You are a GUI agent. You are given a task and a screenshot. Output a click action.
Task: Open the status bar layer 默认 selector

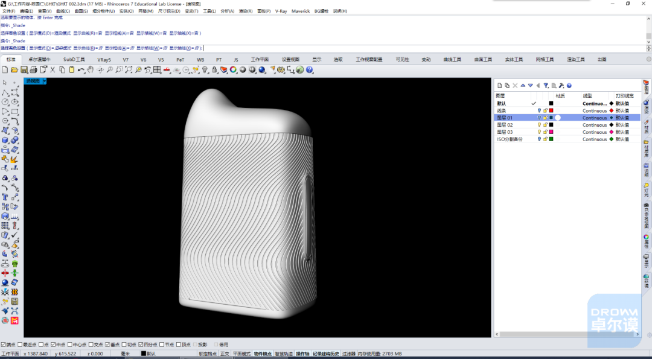coord(149,354)
